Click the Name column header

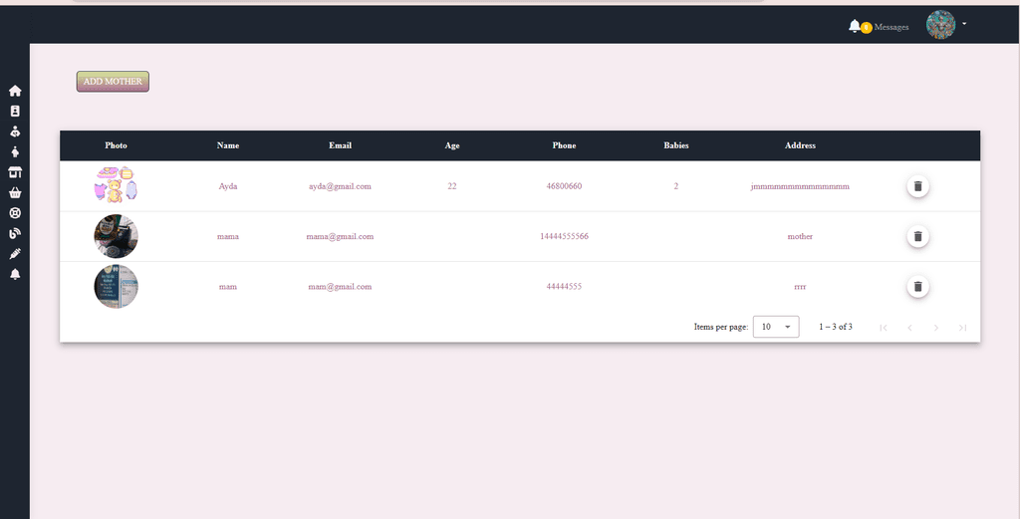(x=228, y=145)
